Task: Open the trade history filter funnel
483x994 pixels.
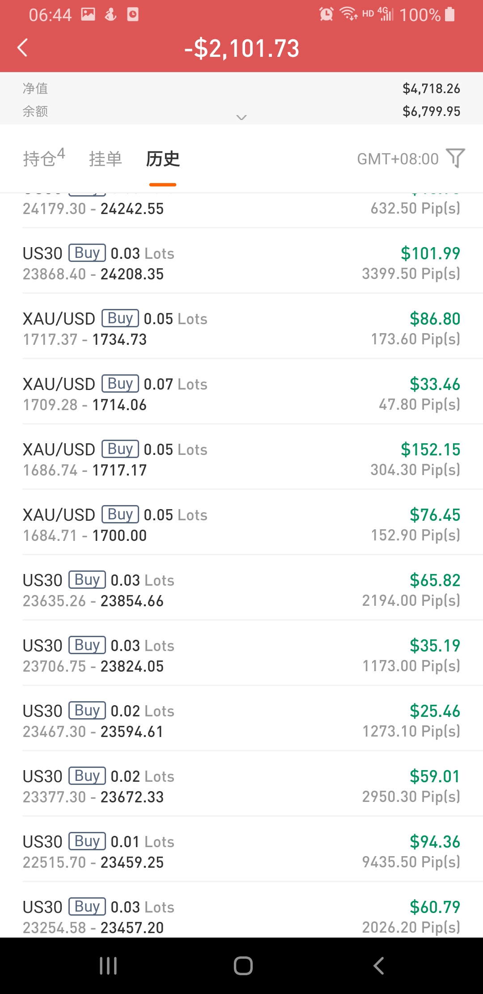Action: tap(456, 158)
